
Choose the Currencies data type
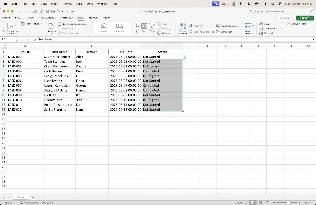click(119, 28)
